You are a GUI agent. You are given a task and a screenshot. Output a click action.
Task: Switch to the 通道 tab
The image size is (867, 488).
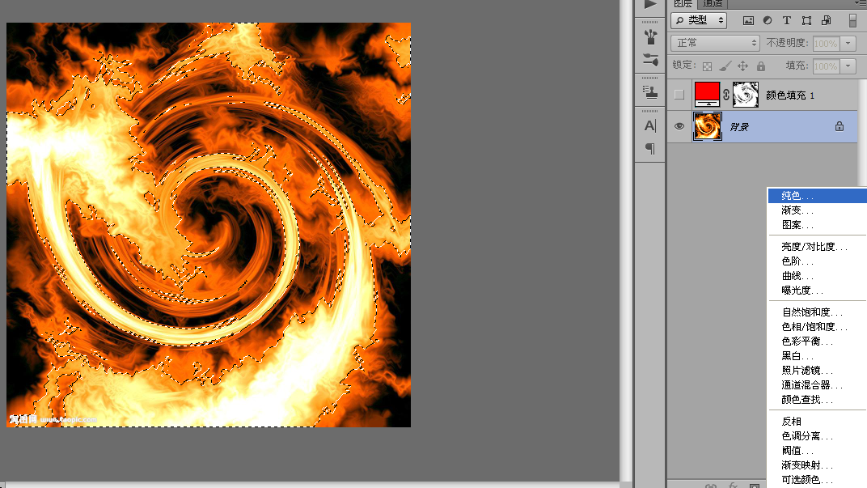click(x=713, y=4)
